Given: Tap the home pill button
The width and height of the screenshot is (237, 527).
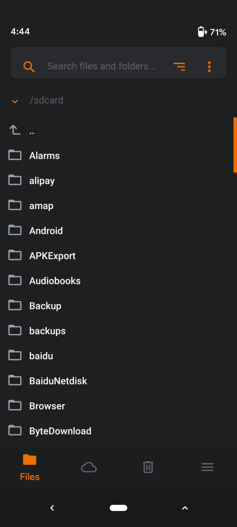Looking at the screenshot, I should [118, 508].
